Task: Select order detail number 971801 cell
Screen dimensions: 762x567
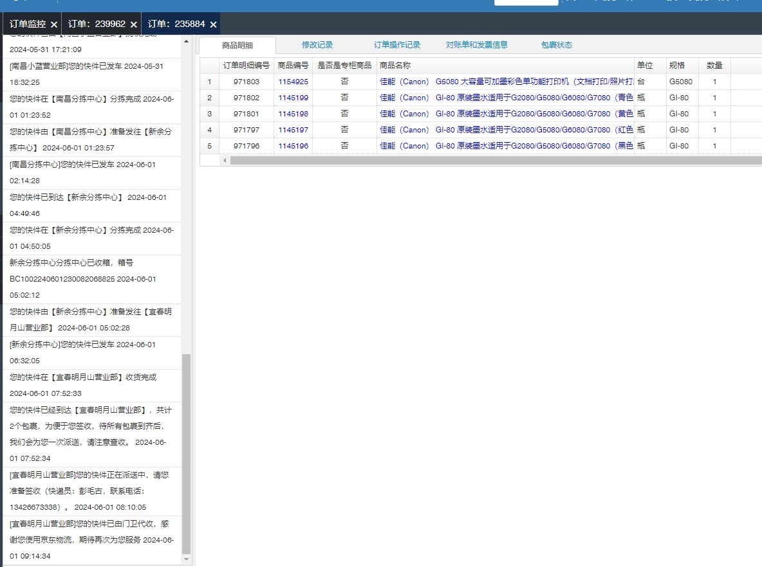Action: pos(246,114)
